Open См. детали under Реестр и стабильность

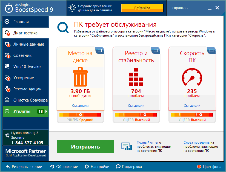[136, 106]
